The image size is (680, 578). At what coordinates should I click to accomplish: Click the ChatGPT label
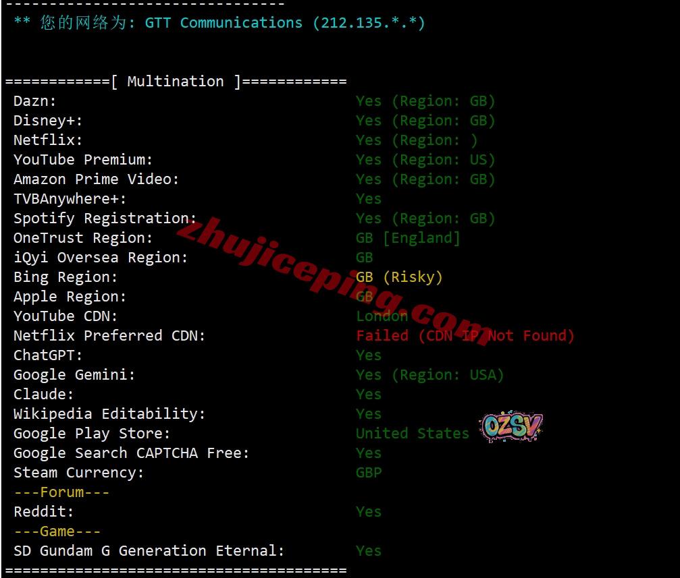click(48, 355)
